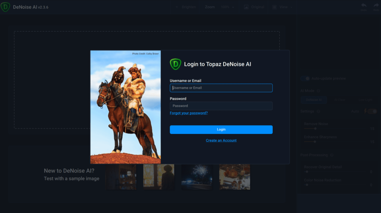
Task: Adjust the Enhance Sharpness slider
Action: (x=315, y=142)
